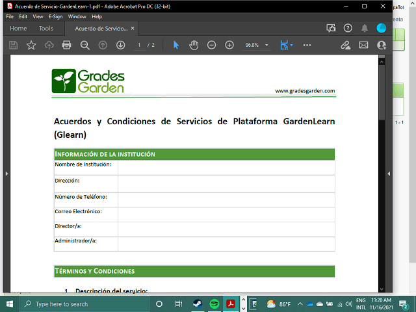Activate the selection arrow tool
Image resolution: width=416 pixels, height=312 pixels.
[176, 45]
